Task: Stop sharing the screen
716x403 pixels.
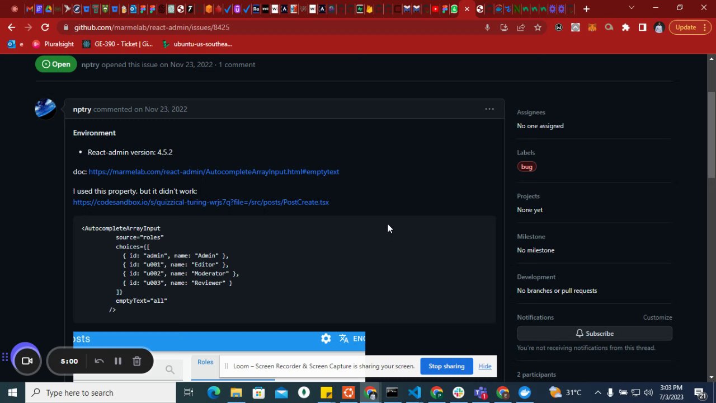Action: coord(446,367)
